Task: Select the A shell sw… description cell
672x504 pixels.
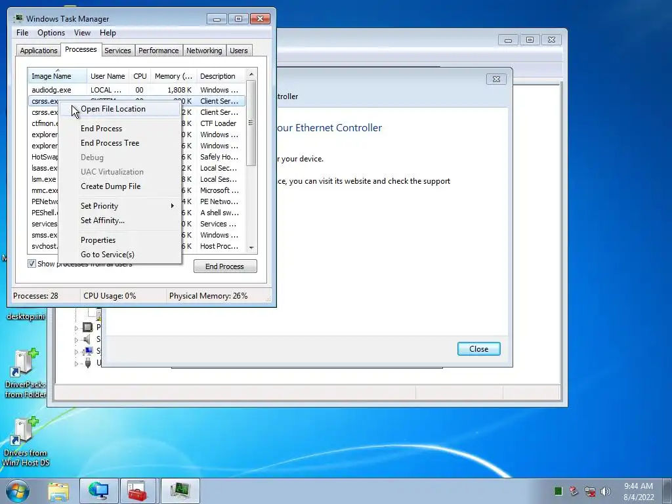Action: pyautogui.click(x=219, y=213)
